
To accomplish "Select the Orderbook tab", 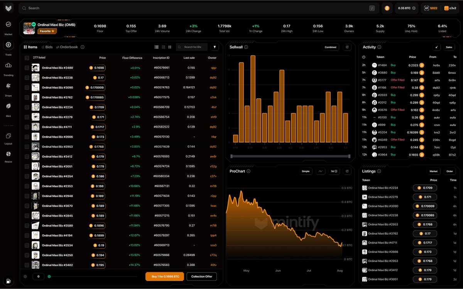I will coord(67,47).
